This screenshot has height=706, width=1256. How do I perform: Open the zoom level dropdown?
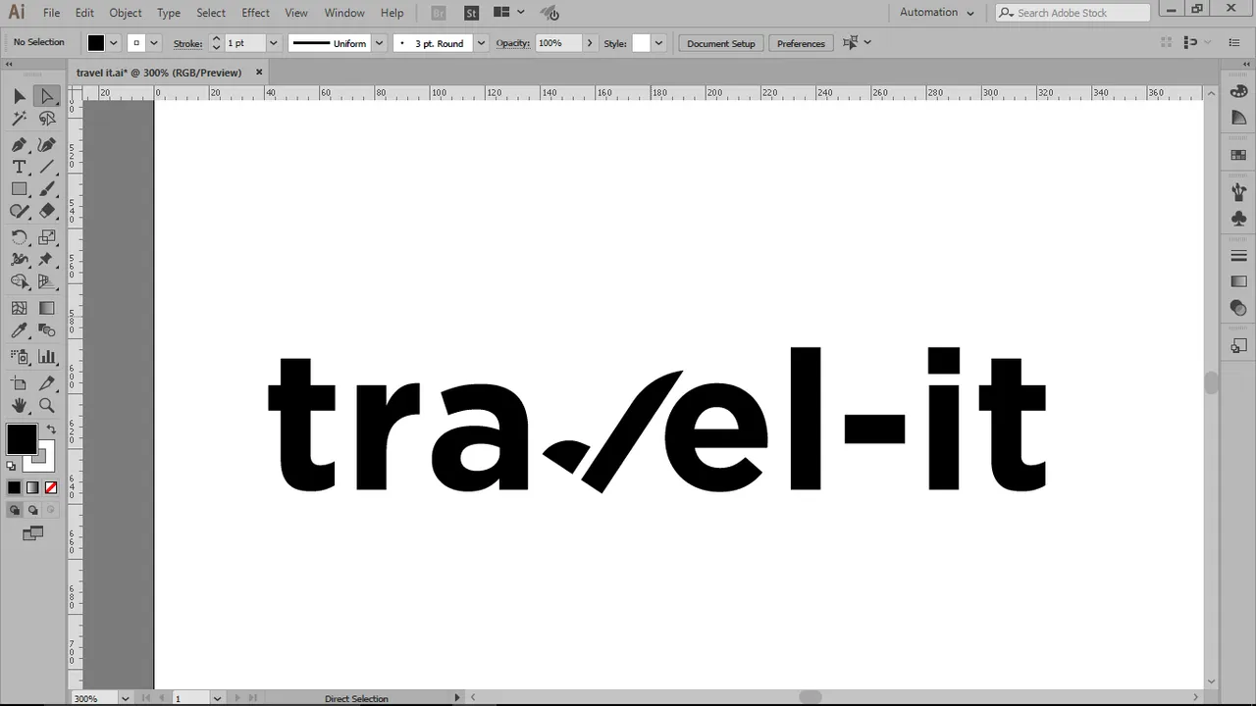(125, 698)
